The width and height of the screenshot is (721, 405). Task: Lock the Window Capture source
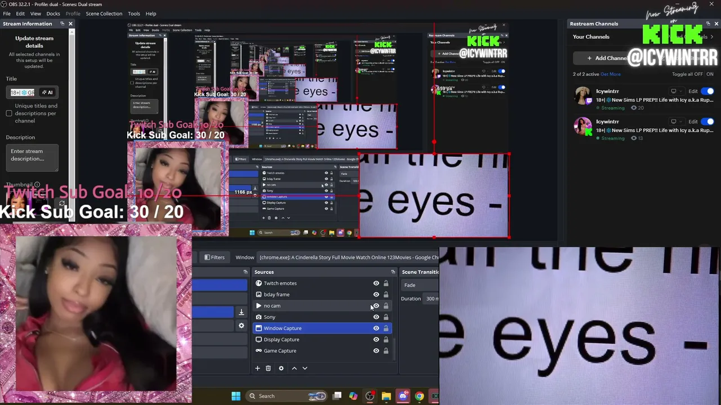click(x=386, y=328)
